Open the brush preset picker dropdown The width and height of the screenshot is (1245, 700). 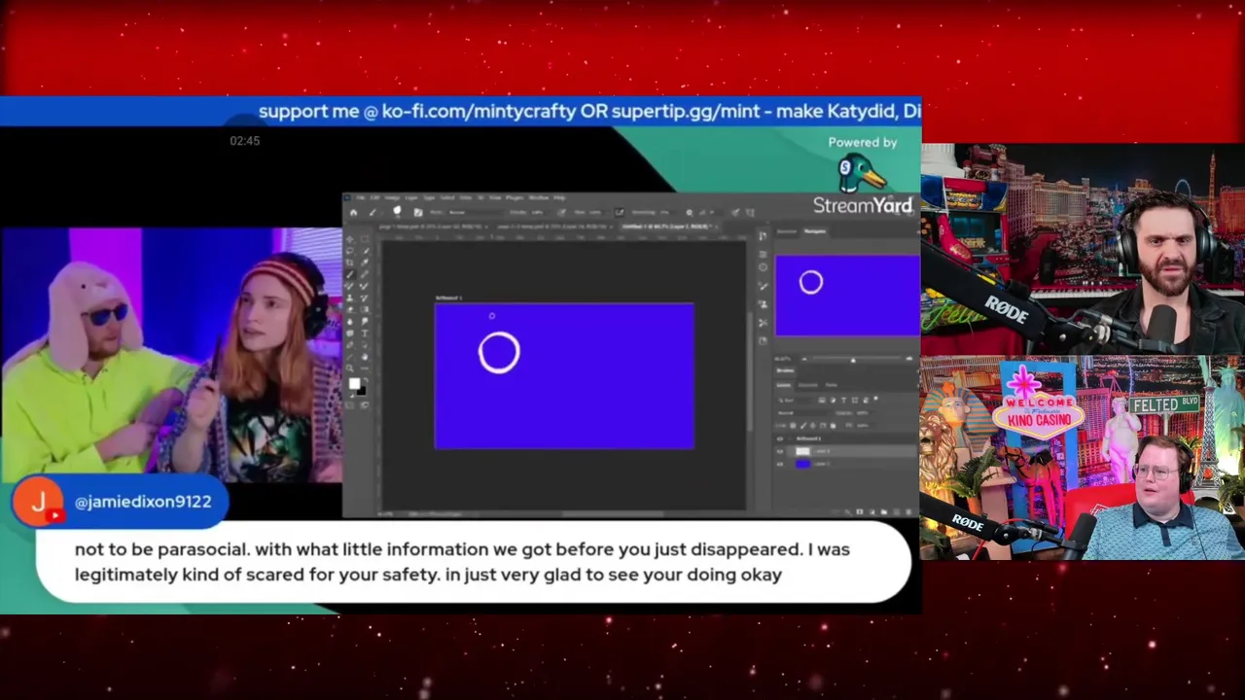pos(399,211)
